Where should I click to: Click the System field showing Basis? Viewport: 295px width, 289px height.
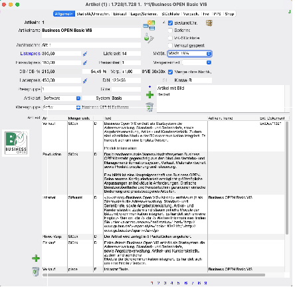click(x=126, y=98)
